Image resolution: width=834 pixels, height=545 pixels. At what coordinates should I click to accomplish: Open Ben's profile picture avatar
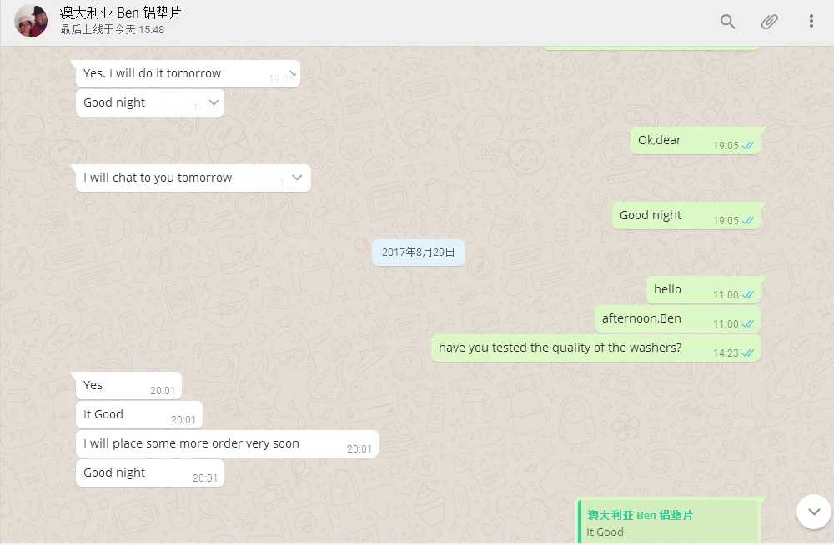click(x=31, y=22)
